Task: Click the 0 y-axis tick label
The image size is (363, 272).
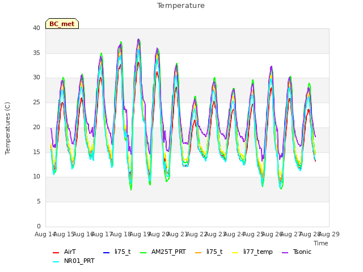Action: pyautogui.click(x=39, y=227)
